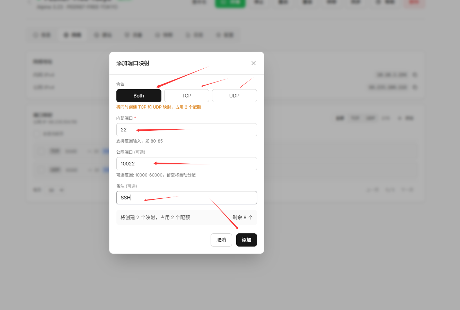Close the add port mapping dialog

coord(253,63)
